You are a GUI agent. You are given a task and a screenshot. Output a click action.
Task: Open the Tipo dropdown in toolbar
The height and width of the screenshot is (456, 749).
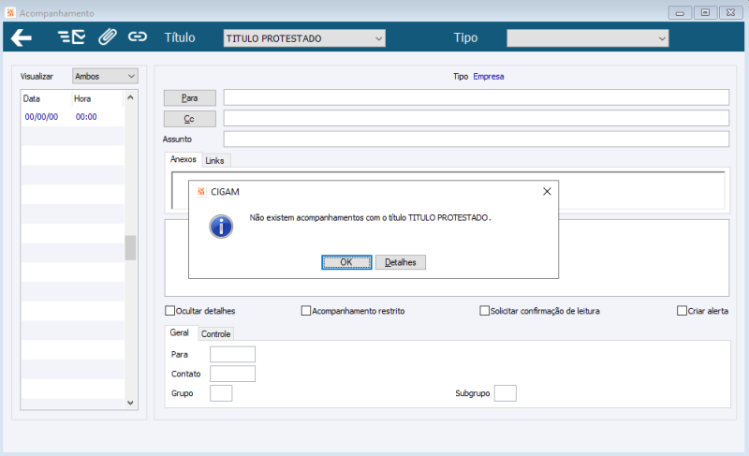coord(588,38)
